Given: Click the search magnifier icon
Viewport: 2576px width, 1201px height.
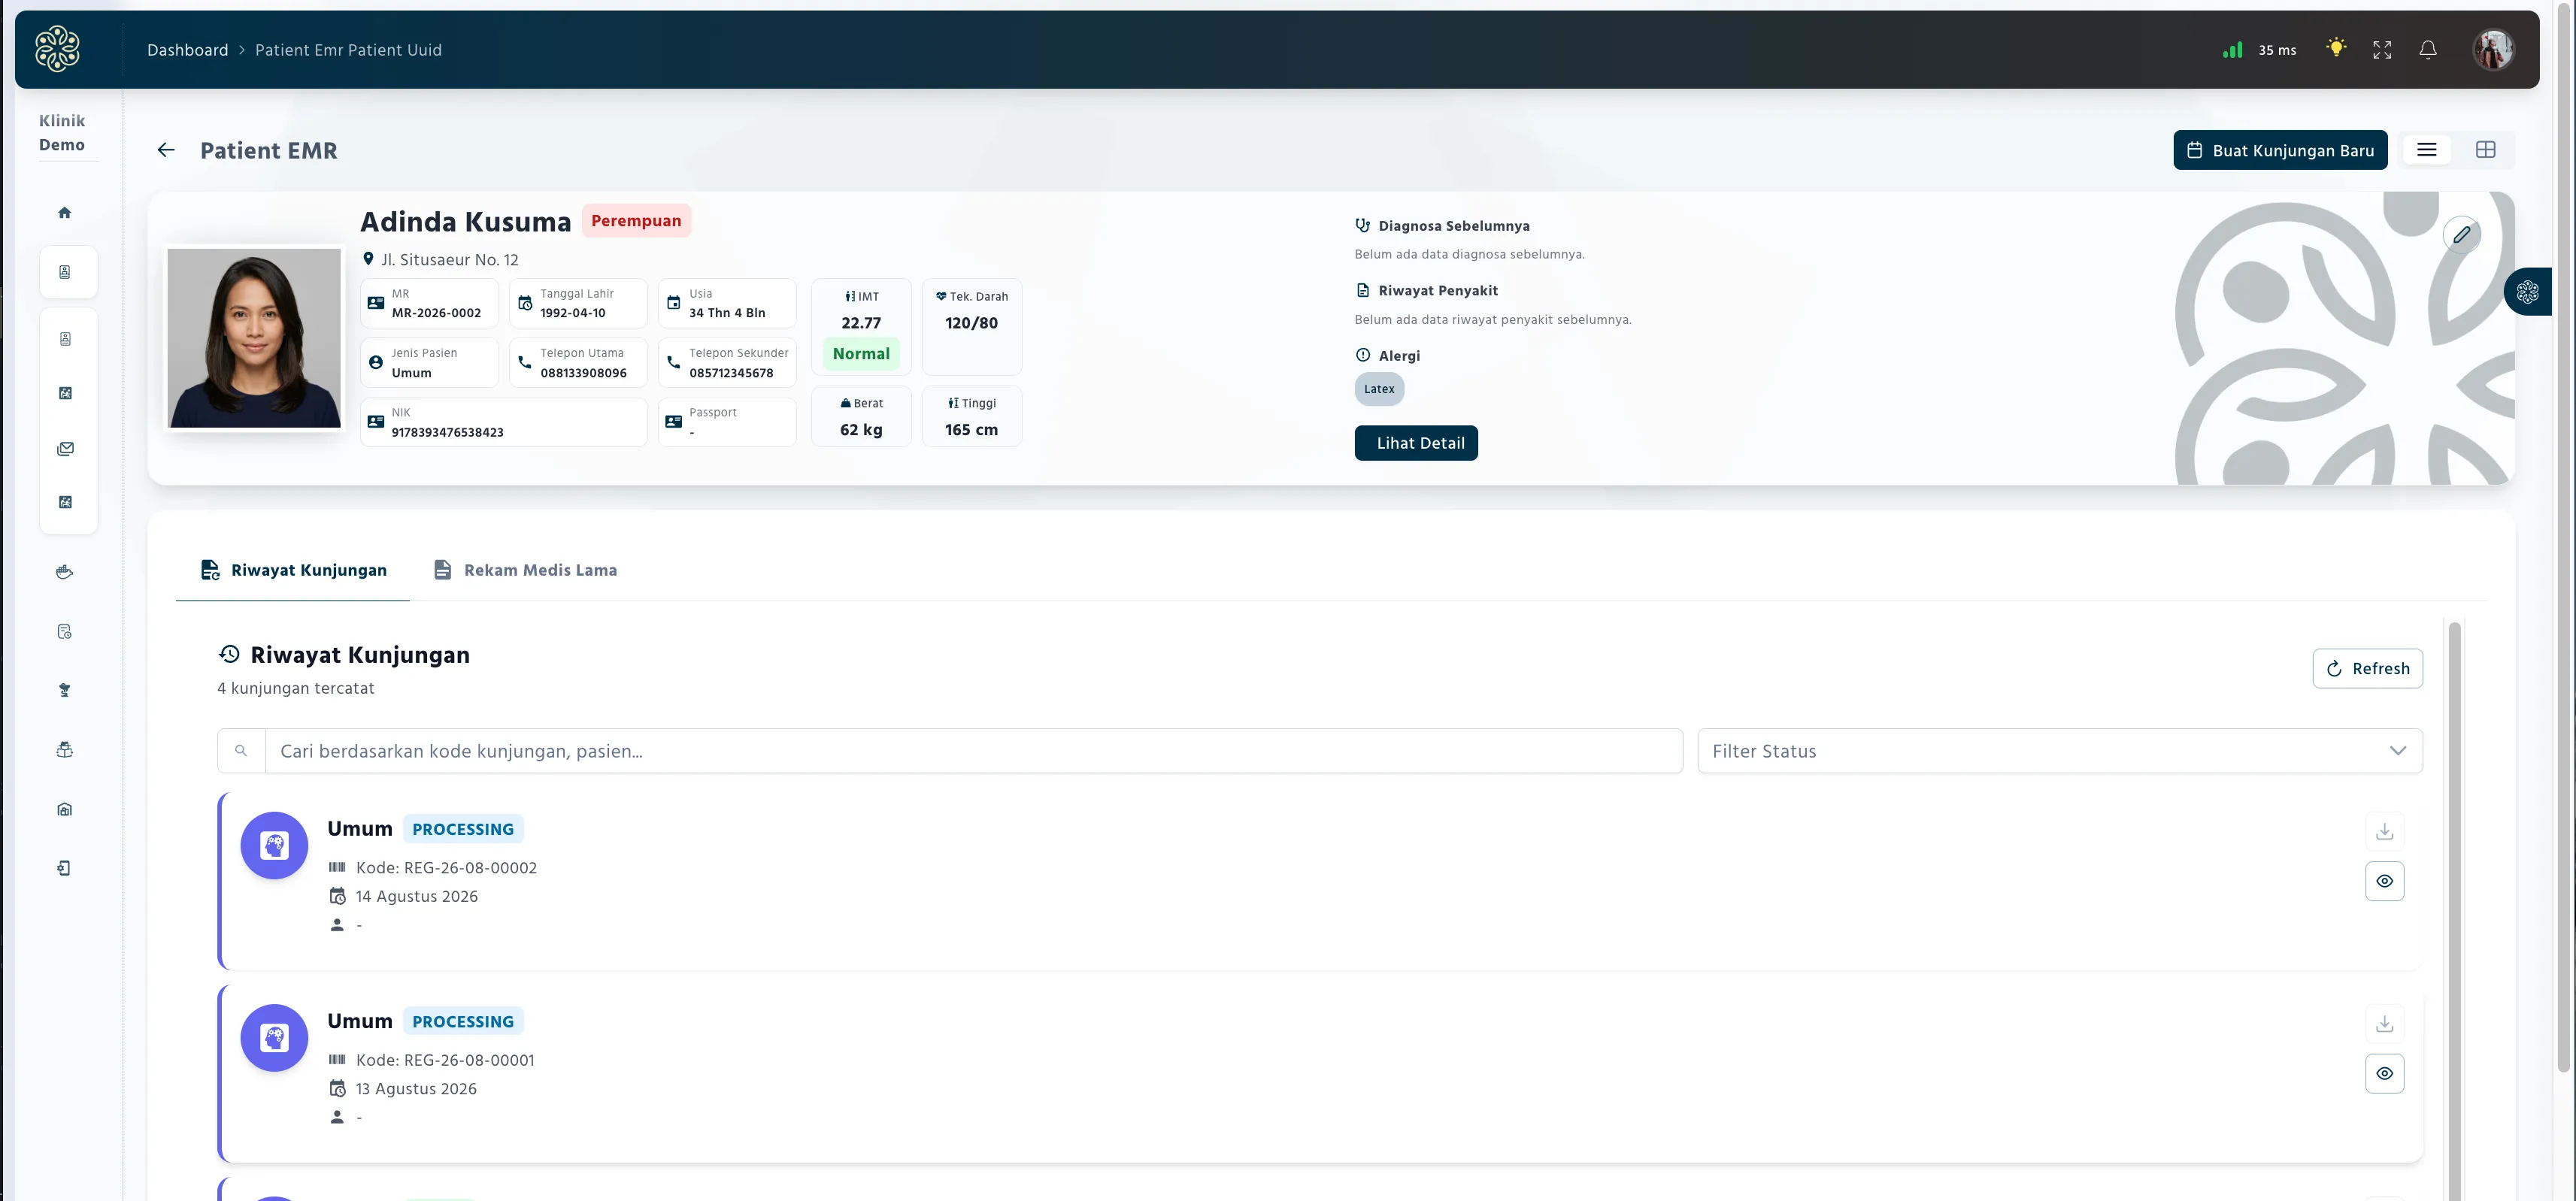Looking at the screenshot, I should (x=241, y=750).
